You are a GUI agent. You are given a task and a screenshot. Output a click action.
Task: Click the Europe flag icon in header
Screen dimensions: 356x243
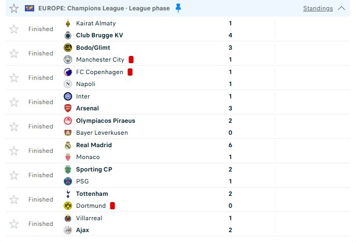[x=30, y=8]
